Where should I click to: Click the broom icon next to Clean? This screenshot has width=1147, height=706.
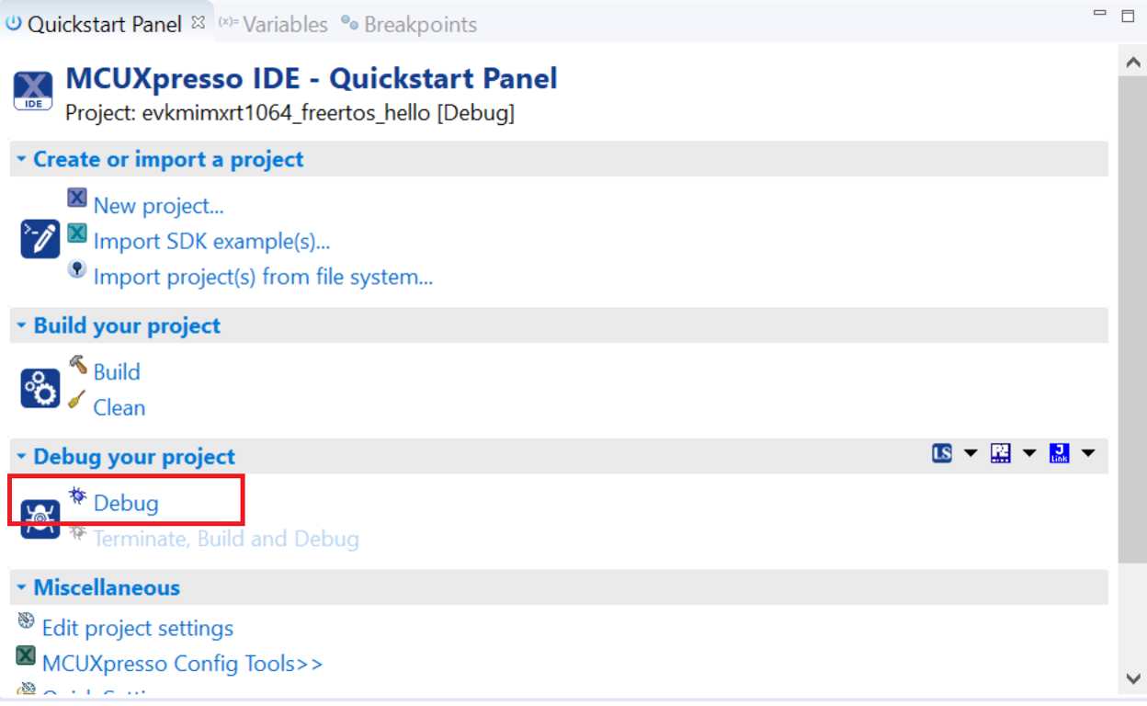pyautogui.click(x=77, y=400)
